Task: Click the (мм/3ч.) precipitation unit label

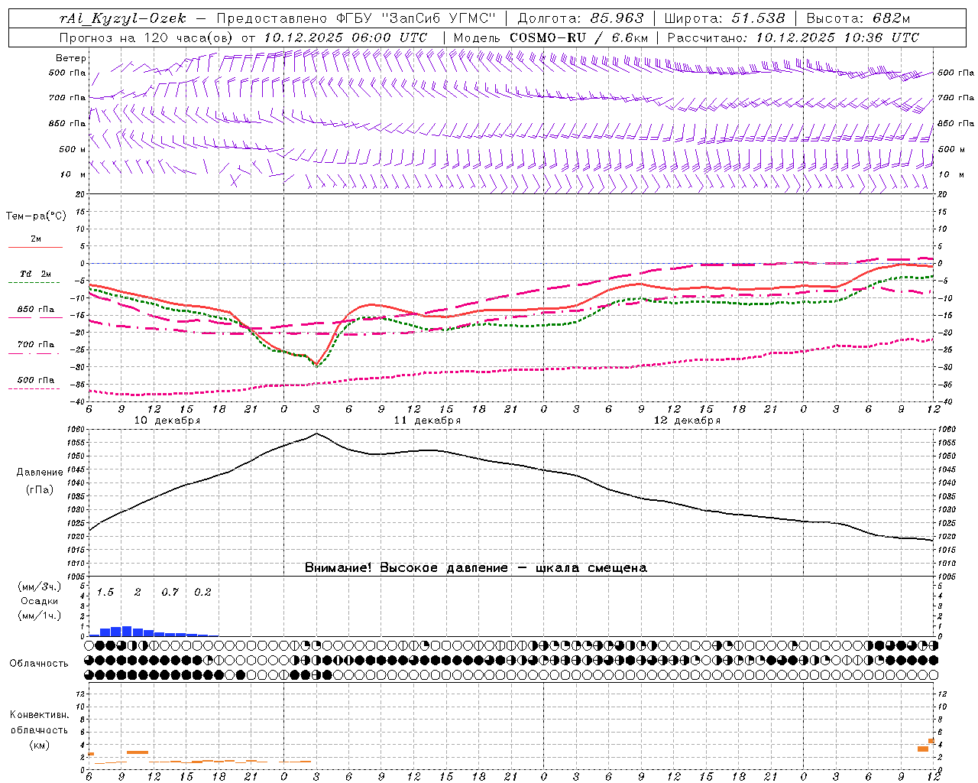Action: [40, 586]
